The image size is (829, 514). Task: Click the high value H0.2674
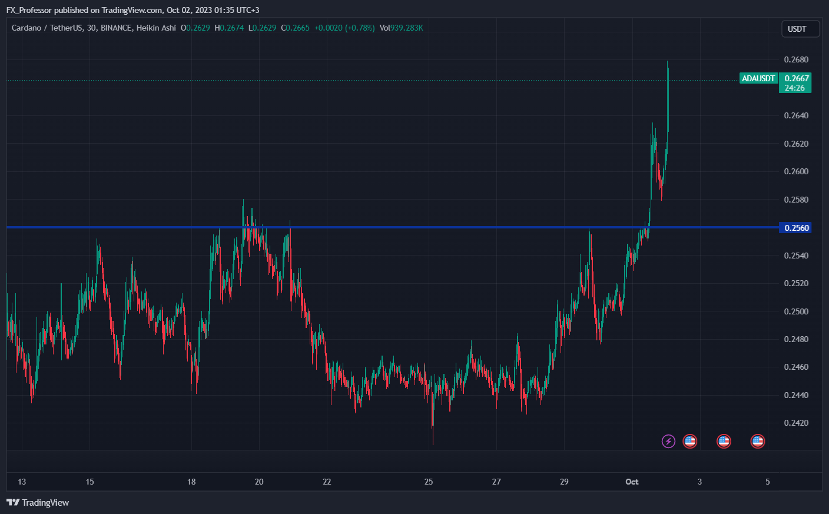coord(229,28)
